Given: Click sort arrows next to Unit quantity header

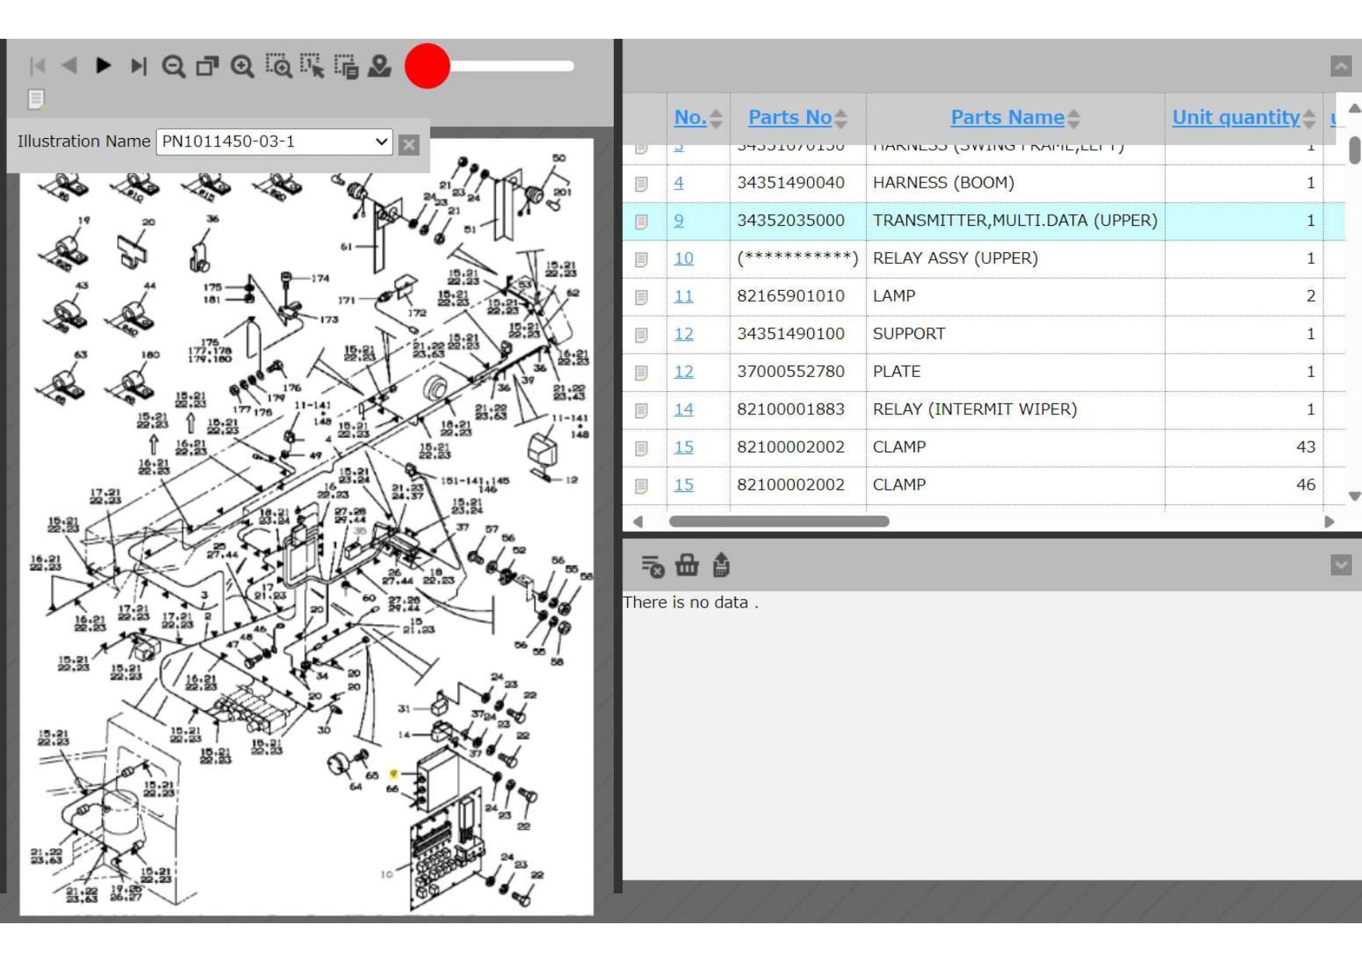Looking at the screenshot, I should pyautogui.click(x=1309, y=119).
